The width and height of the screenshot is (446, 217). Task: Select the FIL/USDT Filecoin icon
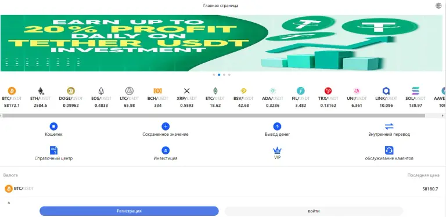[301, 91]
